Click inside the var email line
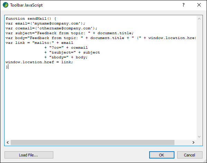 45,23
